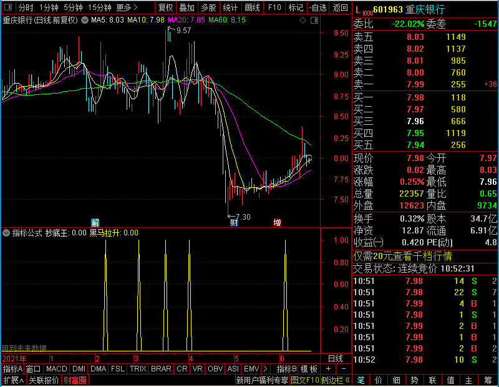Click the 仅需20元查看千档行情 promo link
Image resolution: width=499 pixels, height=387 pixels.
pos(402,256)
